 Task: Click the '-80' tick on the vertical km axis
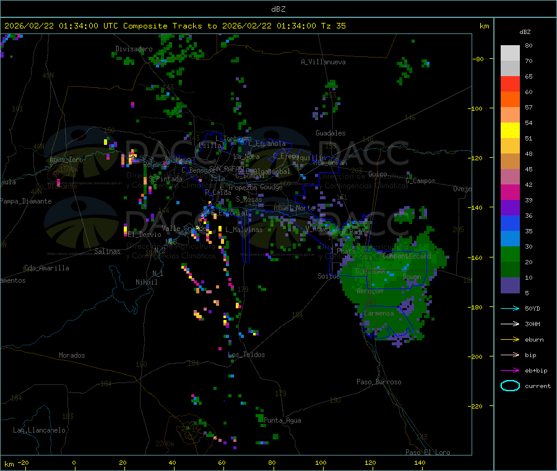478,59
